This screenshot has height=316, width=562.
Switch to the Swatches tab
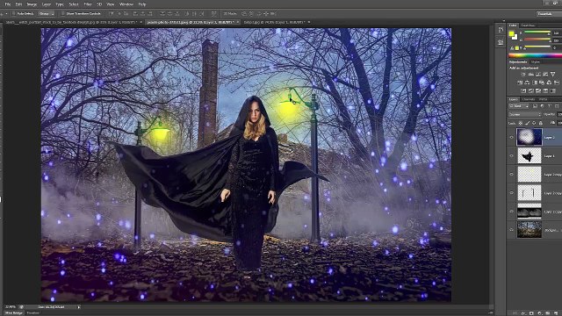click(x=528, y=25)
